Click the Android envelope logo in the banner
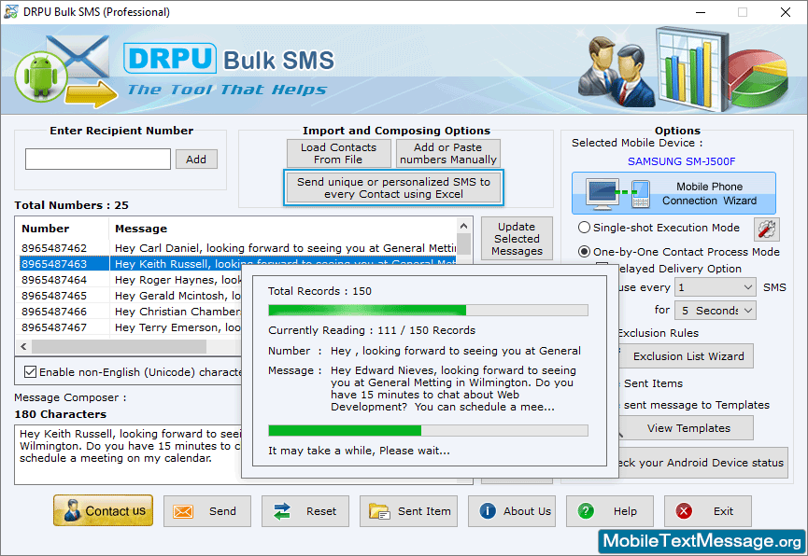This screenshot has height=556, width=808. pyautogui.click(x=66, y=72)
